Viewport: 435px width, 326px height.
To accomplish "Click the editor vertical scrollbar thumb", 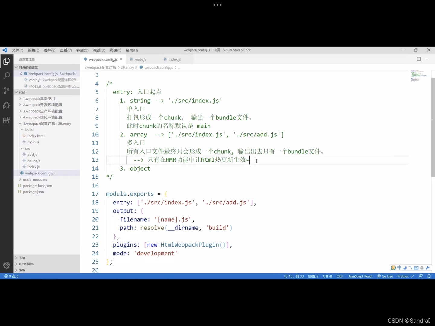I will pyautogui.click(x=433, y=128).
